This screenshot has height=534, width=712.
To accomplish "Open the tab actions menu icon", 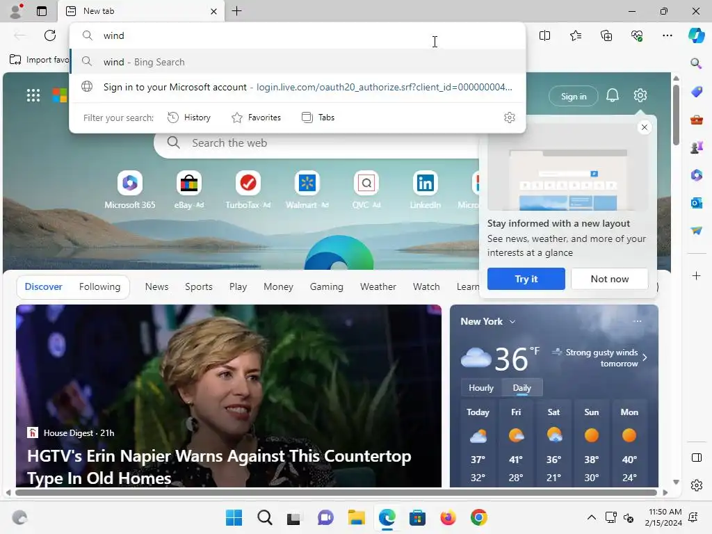I will click(41, 11).
